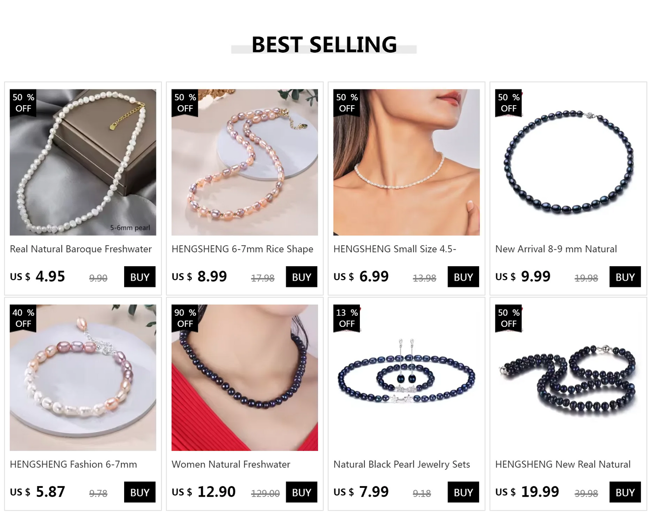The width and height of the screenshot is (650, 522).
Task: Open the photo of a woman in red wearing black pearls
Action: 245,378
